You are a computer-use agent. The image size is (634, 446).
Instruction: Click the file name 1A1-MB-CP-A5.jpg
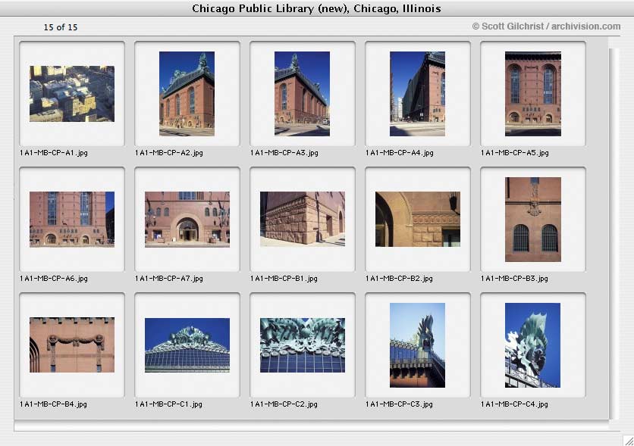pyautogui.click(x=514, y=153)
